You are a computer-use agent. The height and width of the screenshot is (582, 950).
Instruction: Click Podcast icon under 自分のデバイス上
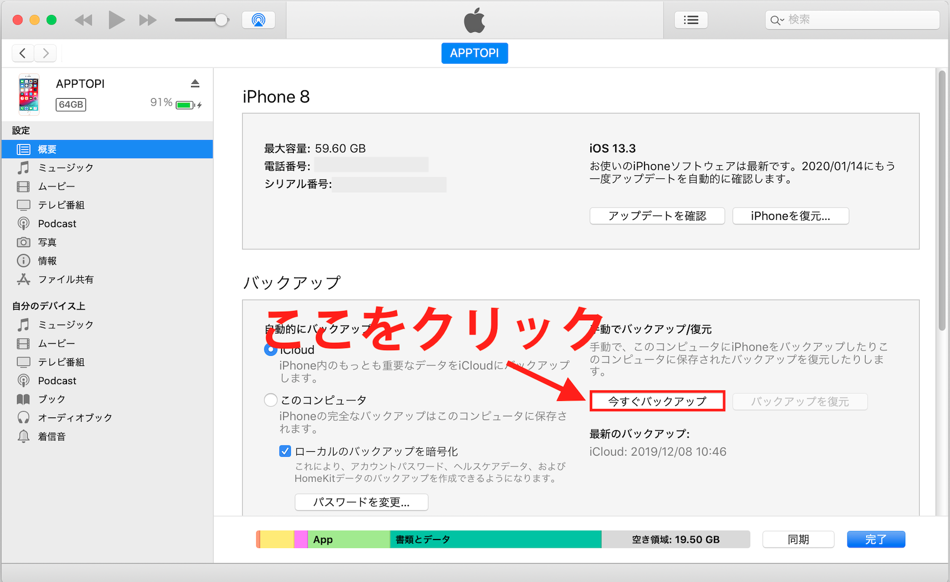pos(23,381)
